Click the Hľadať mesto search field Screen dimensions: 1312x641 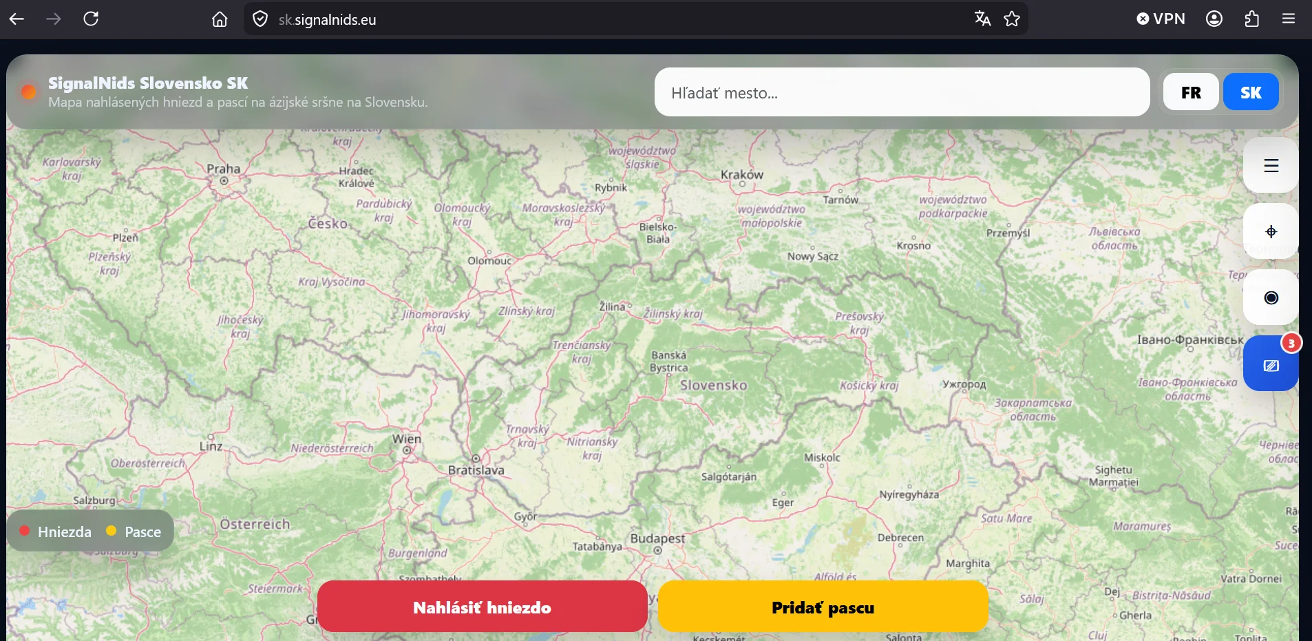click(x=902, y=92)
